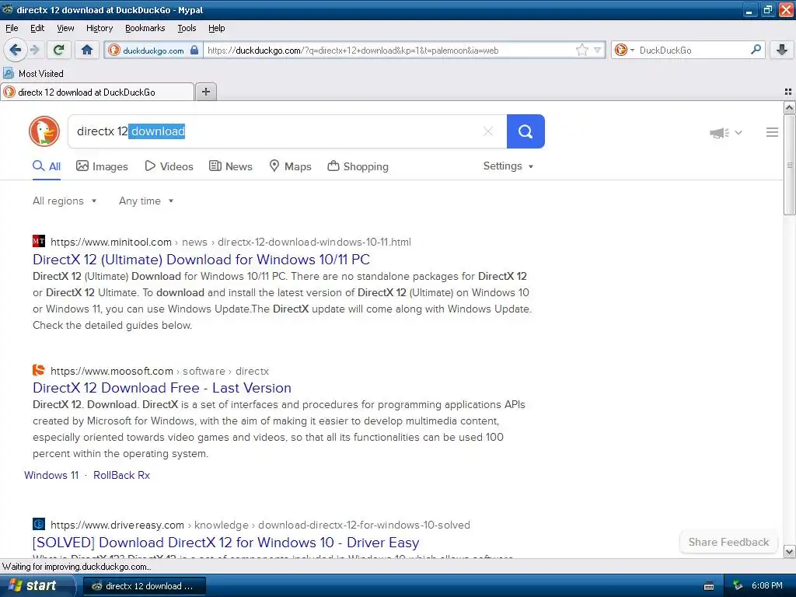Click the 6:08 PM taskbar clock

pyautogui.click(x=767, y=586)
